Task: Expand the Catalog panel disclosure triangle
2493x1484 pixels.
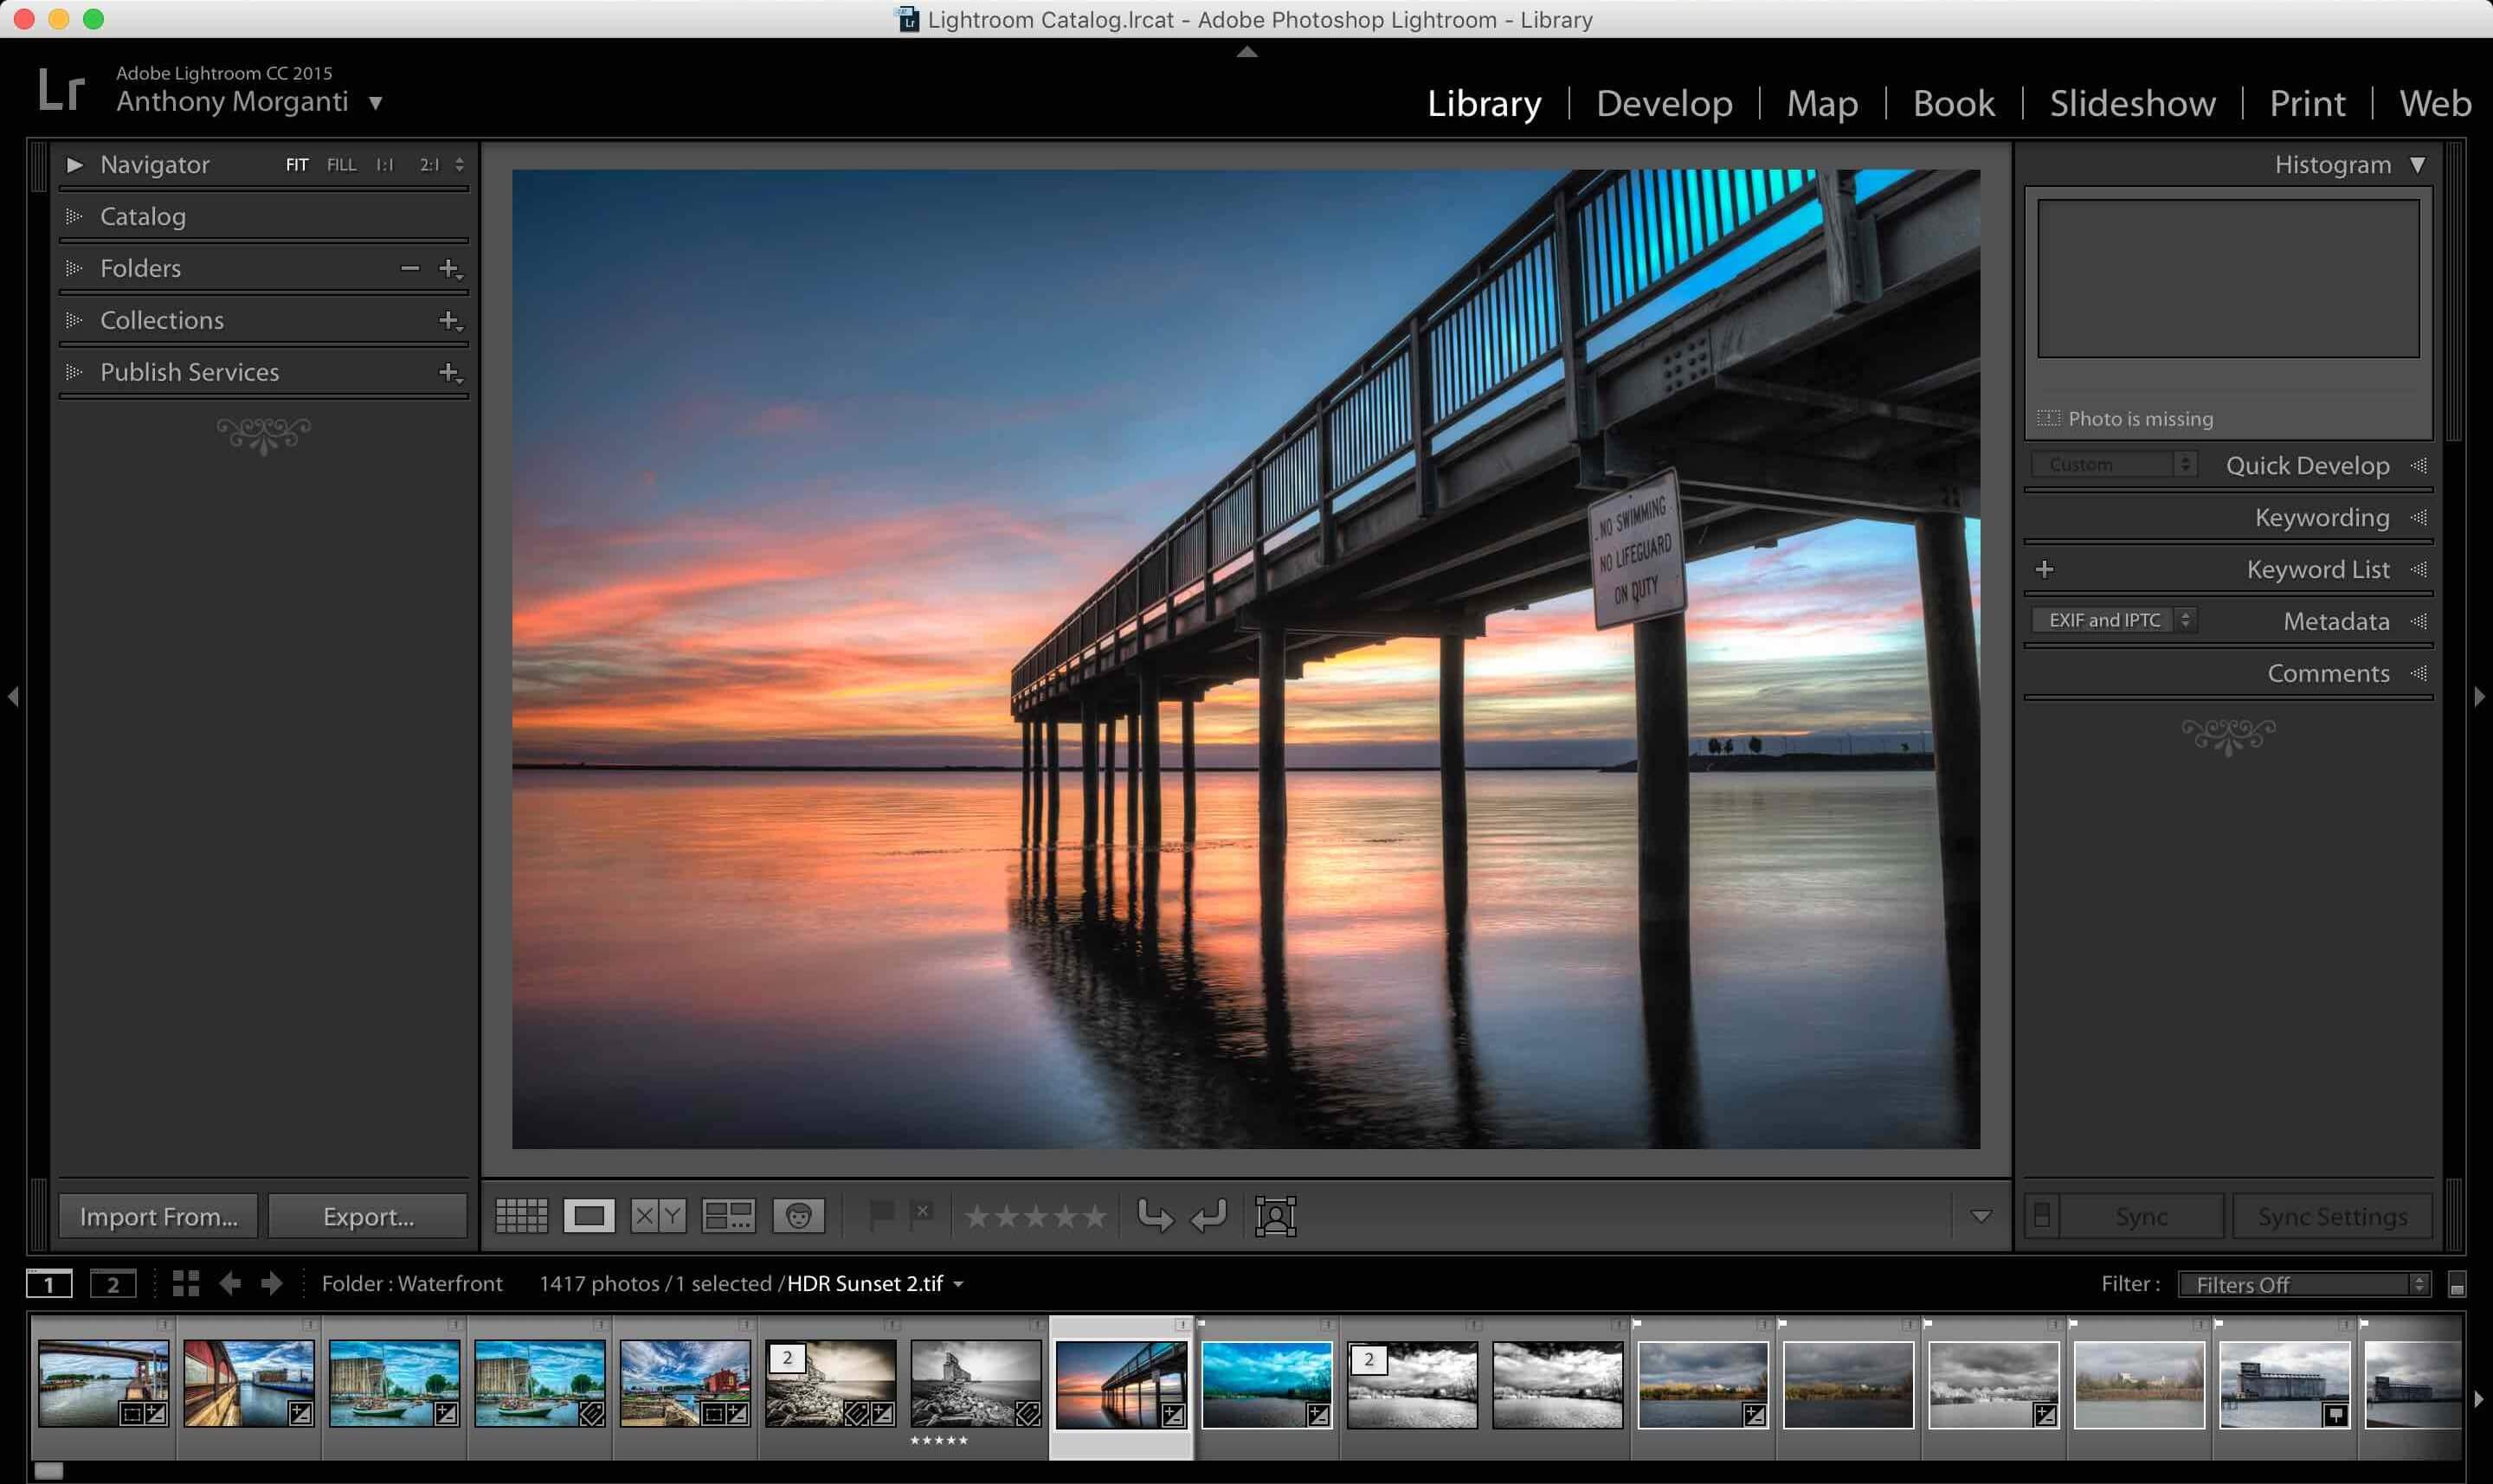Action: (76, 215)
